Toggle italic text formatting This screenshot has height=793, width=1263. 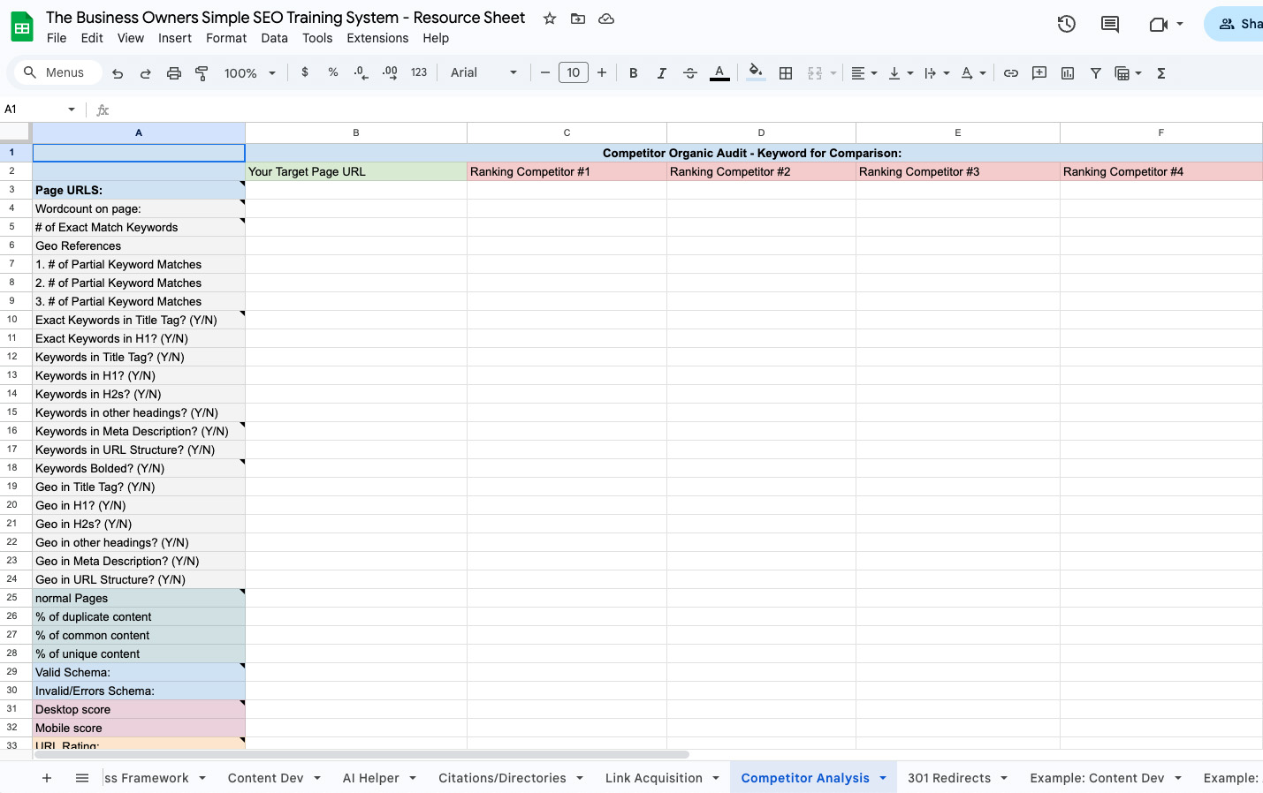[661, 73]
